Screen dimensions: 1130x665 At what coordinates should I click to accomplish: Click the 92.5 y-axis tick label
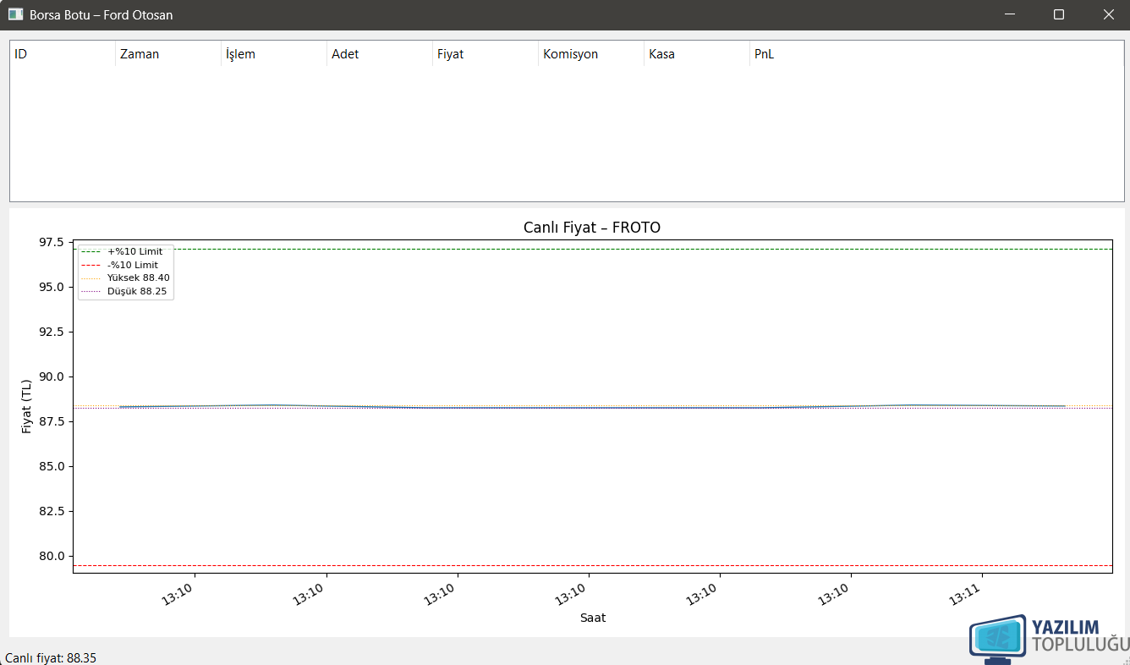coord(51,332)
